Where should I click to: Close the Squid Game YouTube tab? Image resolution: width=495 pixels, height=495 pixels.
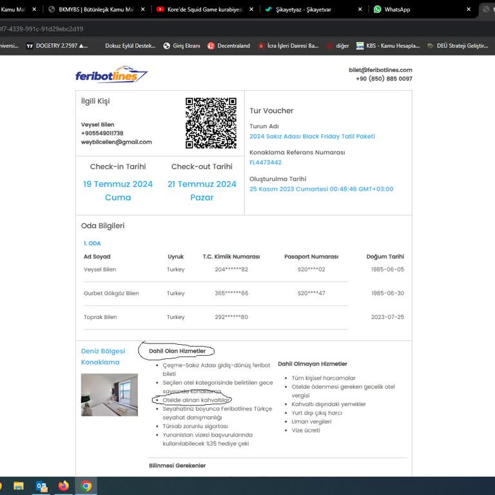[251, 10]
